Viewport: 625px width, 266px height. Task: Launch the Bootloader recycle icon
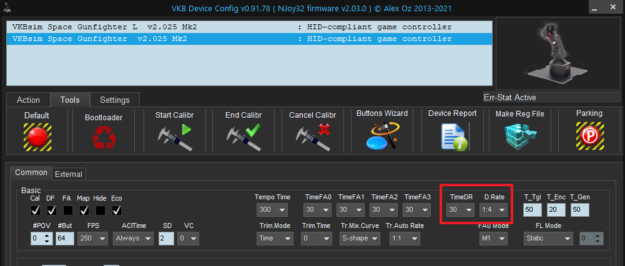tap(104, 137)
